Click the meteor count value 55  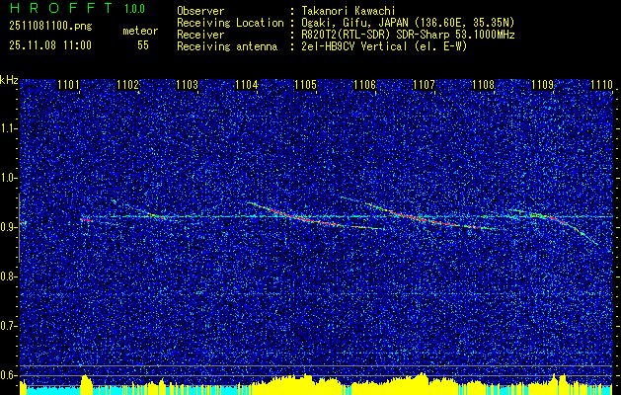(143, 45)
